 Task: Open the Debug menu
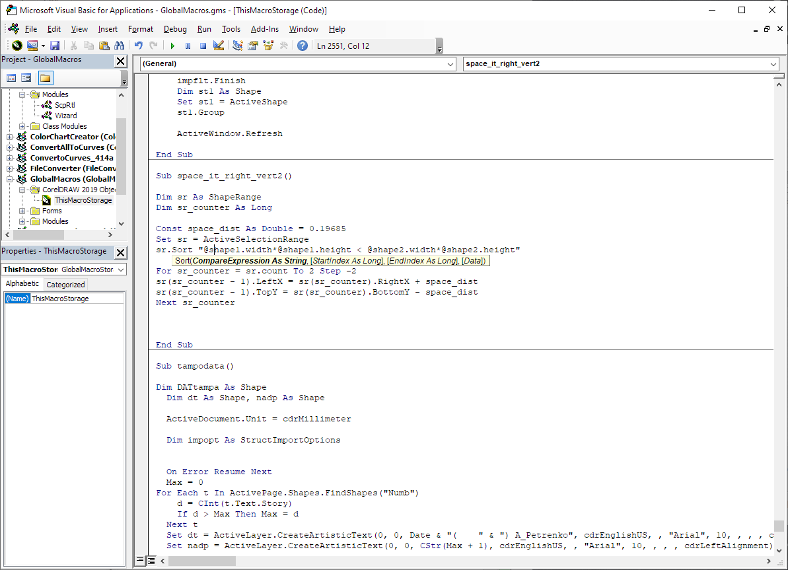pos(175,29)
